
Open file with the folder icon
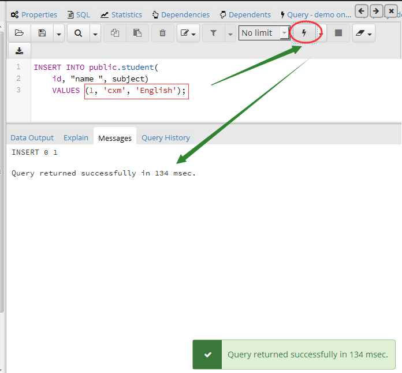tap(20, 33)
